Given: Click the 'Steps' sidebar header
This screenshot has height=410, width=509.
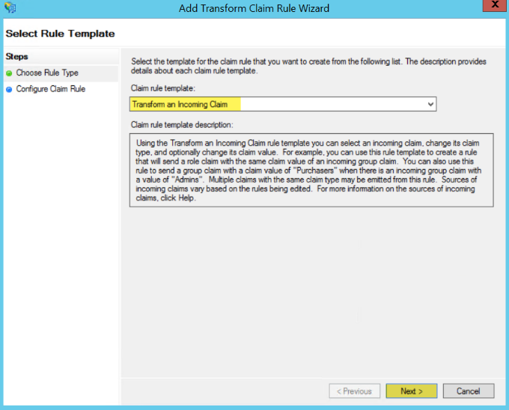Looking at the screenshot, I should pos(16,57).
